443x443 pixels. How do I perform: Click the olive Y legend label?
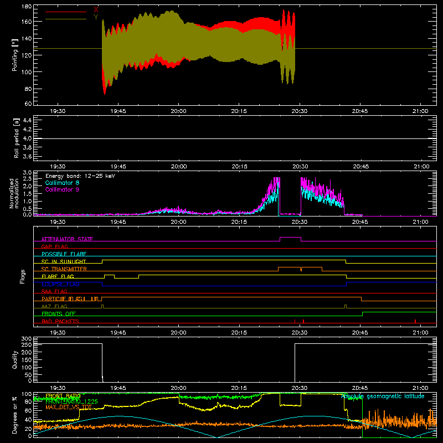point(96,17)
